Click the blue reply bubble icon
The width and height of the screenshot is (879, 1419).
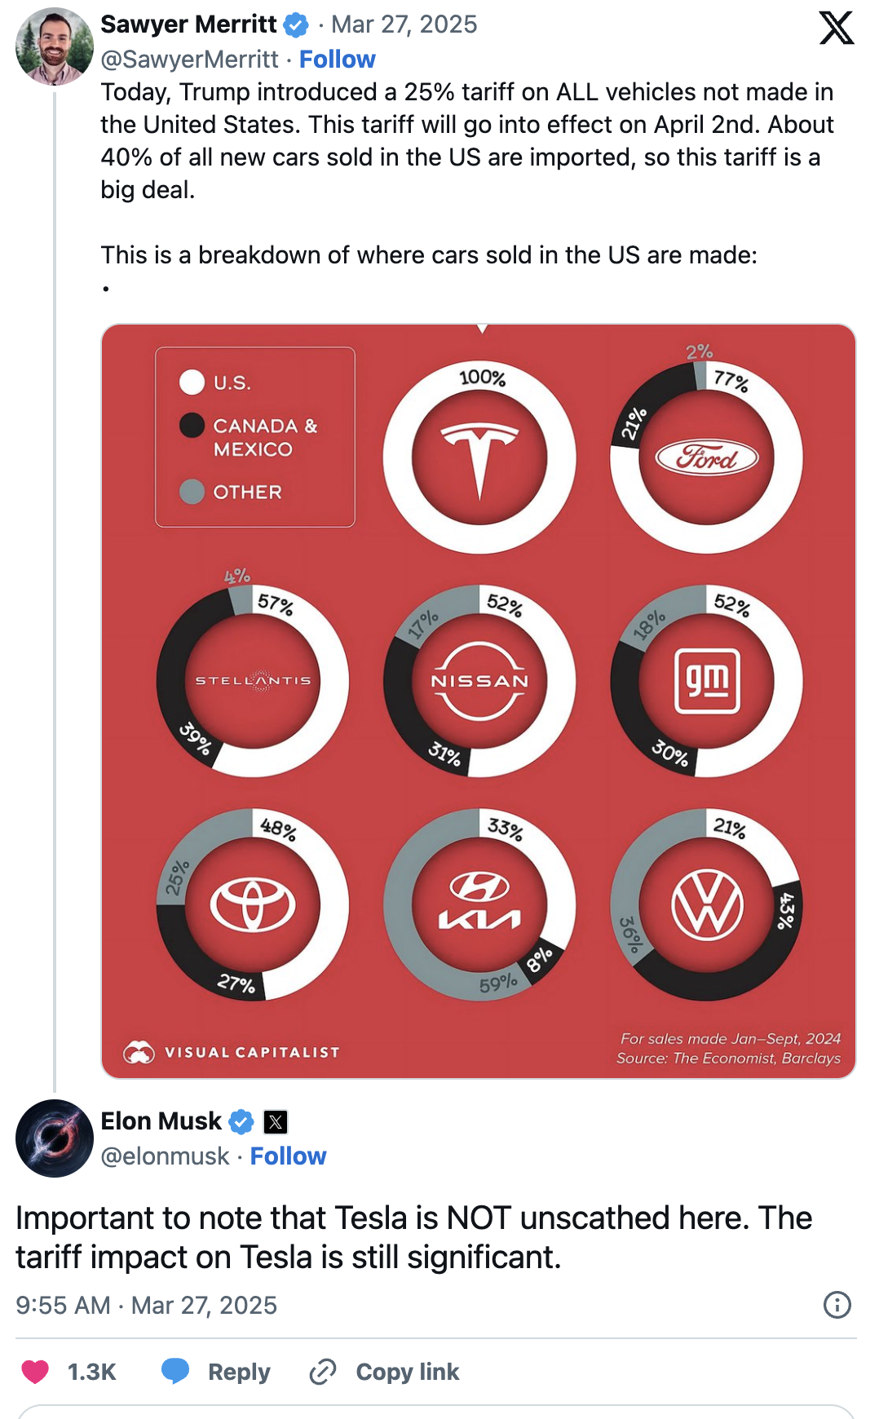(x=175, y=1371)
